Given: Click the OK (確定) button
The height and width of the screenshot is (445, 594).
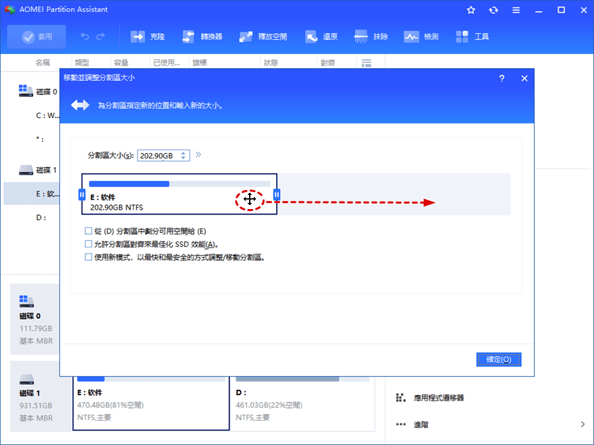Looking at the screenshot, I should tap(499, 359).
